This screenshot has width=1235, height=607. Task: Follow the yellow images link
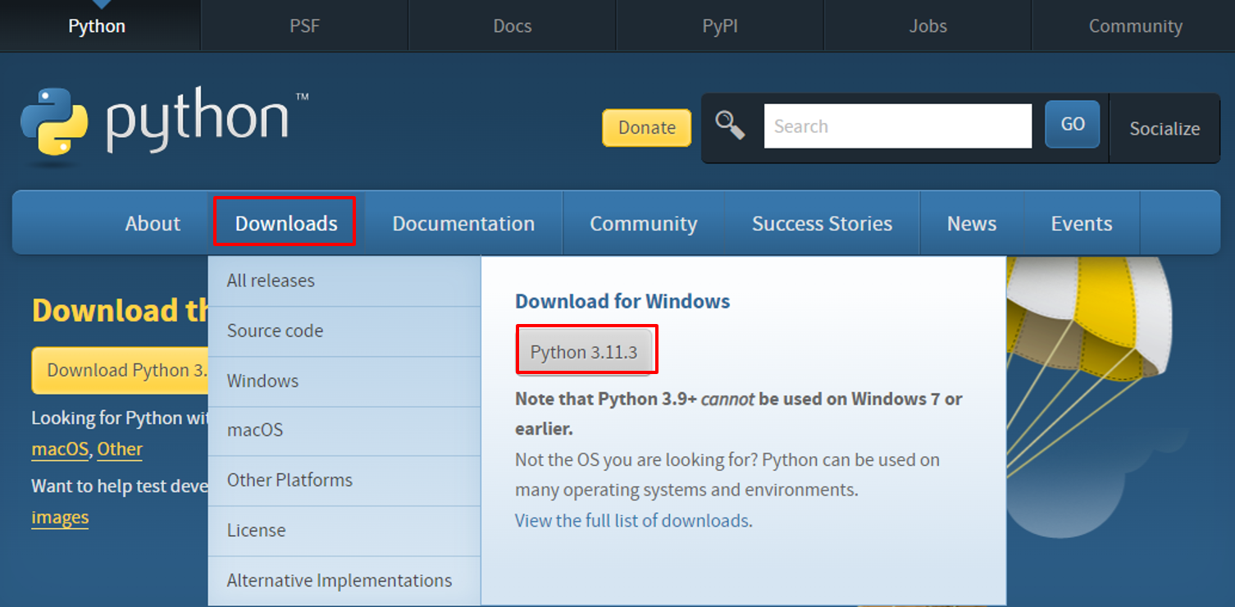60,518
